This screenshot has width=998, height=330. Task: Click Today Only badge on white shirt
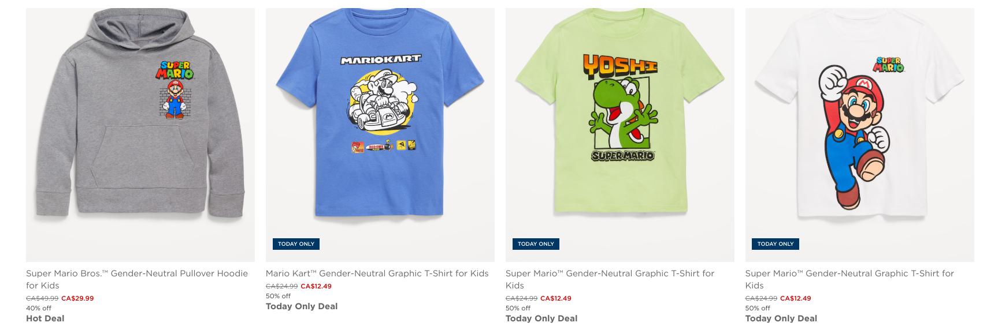click(776, 244)
